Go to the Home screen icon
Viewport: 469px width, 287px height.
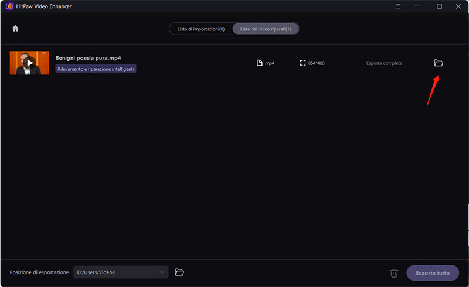(x=15, y=28)
